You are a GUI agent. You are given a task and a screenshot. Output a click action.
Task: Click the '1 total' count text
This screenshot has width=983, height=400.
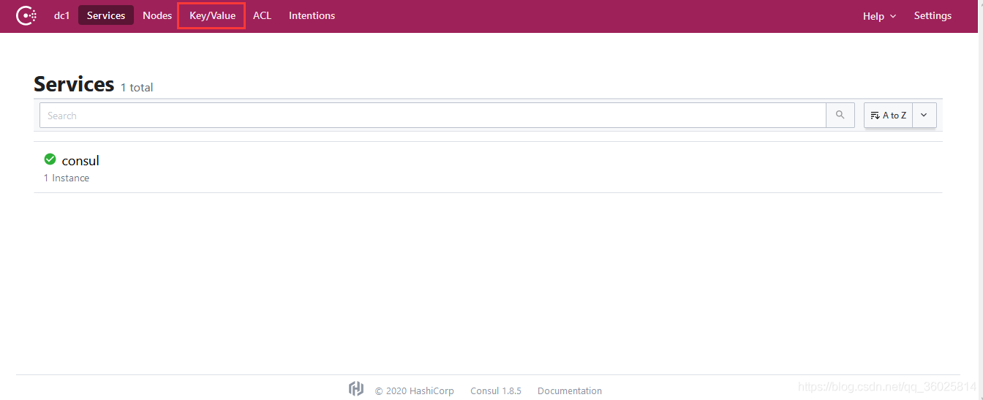137,87
